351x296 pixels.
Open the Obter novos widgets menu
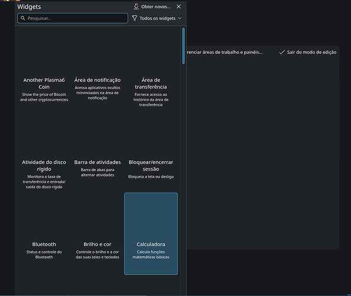click(152, 7)
